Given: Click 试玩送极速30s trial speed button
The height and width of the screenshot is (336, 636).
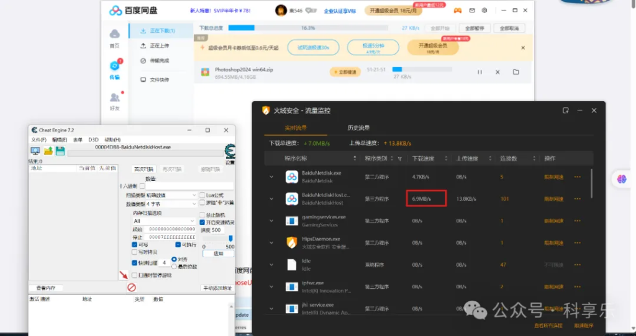Looking at the screenshot, I should (x=314, y=48).
